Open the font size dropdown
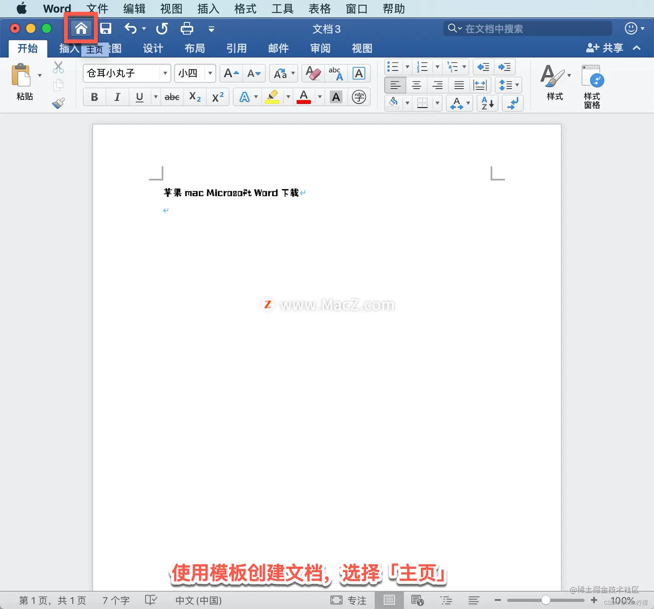 tap(210, 73)
